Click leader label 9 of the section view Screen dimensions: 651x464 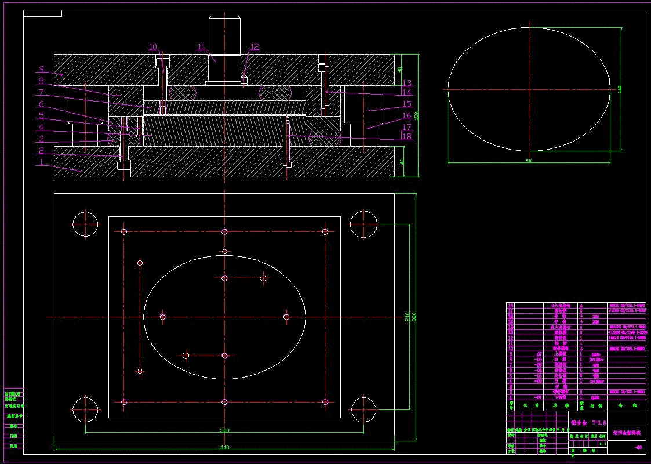click(42, 69)
